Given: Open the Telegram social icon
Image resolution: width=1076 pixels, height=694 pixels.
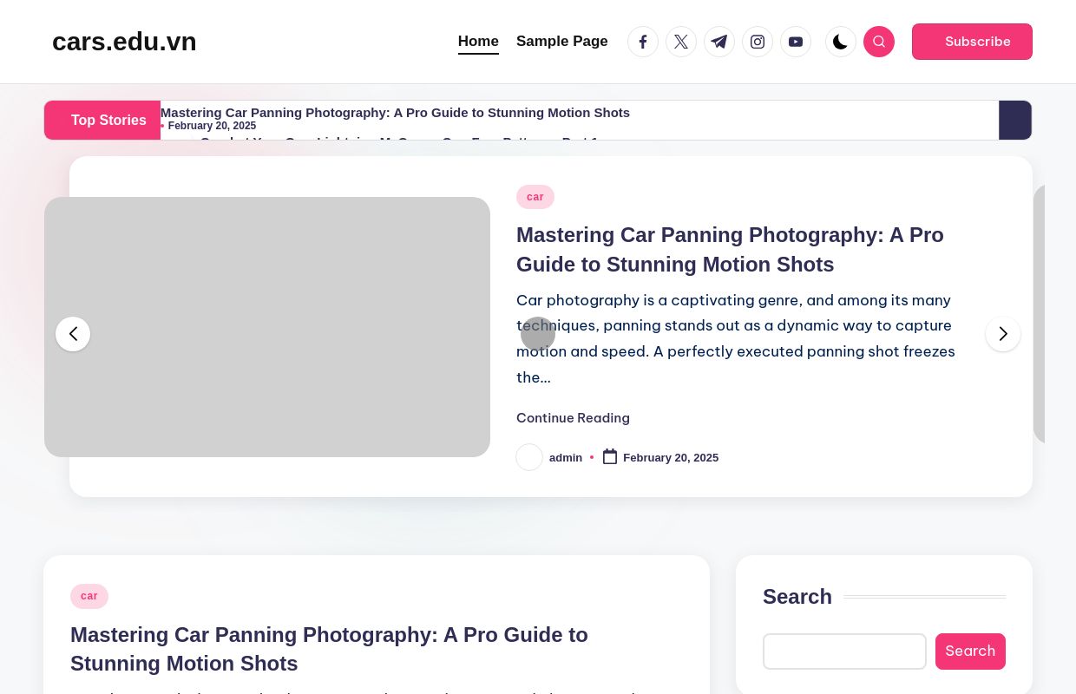Looking at the screenshot, I should (719, 42).
